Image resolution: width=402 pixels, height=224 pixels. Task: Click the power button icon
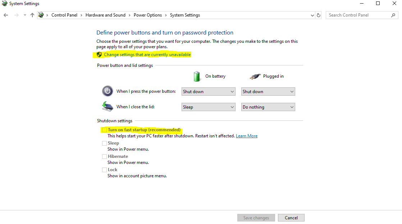coord(108,91)
